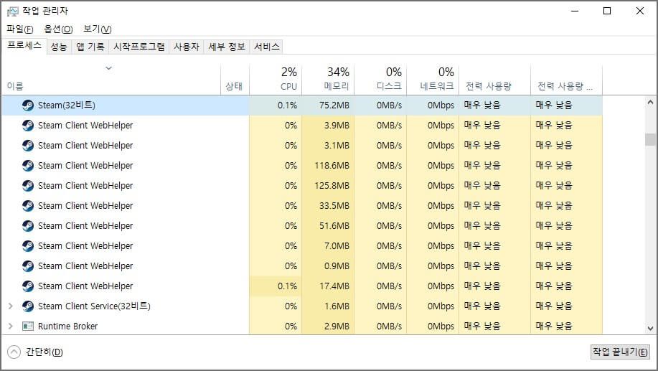Image resolution: width=658 pixels, height=371 pixels.
Task: Click the Steam Client Service(32비트) icon
Action: point(28,306)
